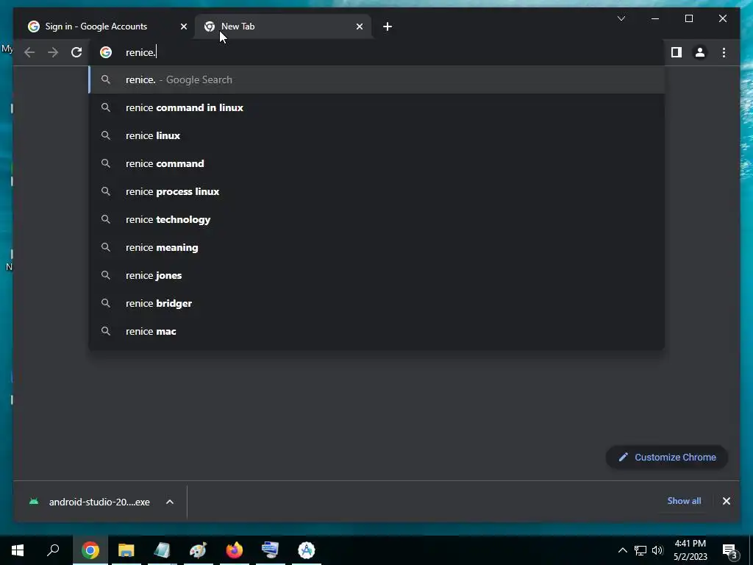Click the Android icon on the downloaded file

tap(34, 502)
